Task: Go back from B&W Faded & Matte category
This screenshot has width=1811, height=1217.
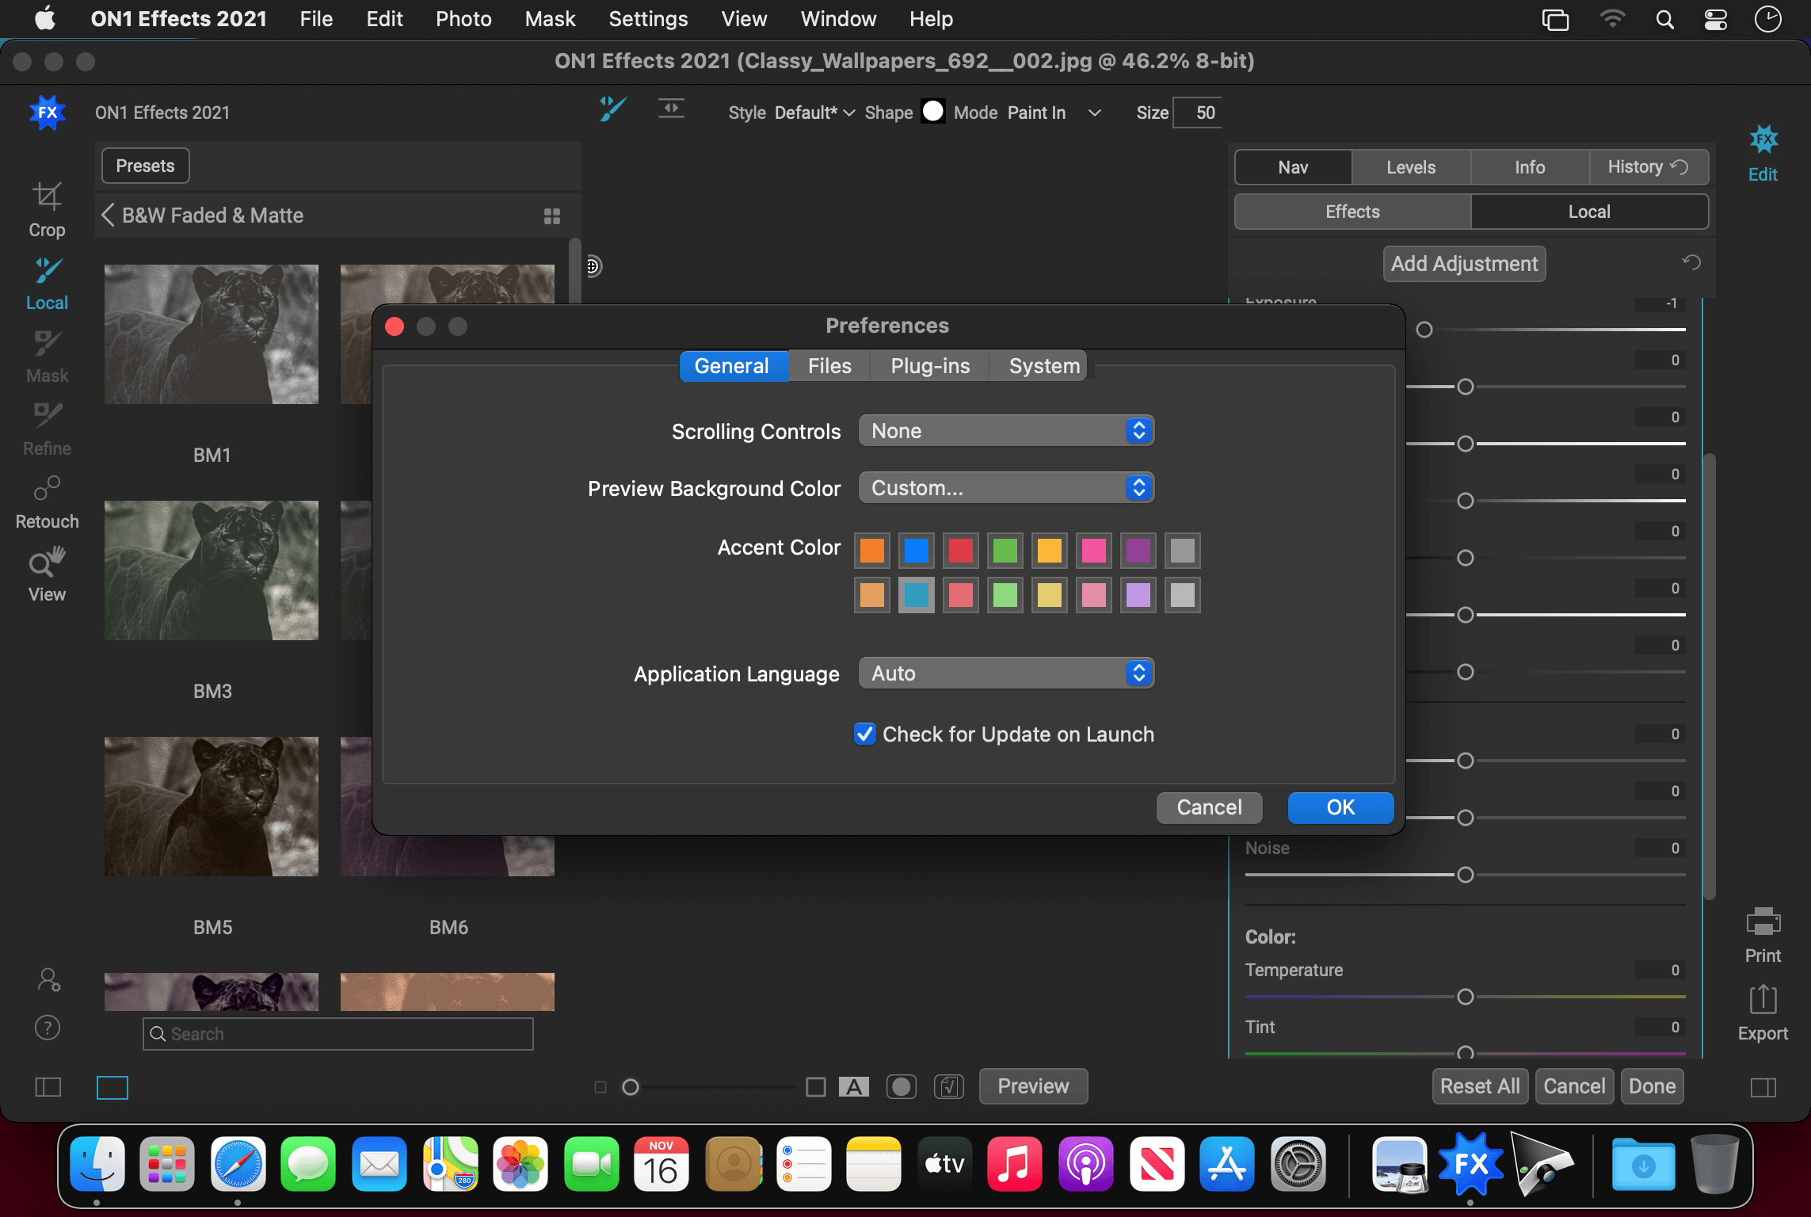Action: click(108, 215)
